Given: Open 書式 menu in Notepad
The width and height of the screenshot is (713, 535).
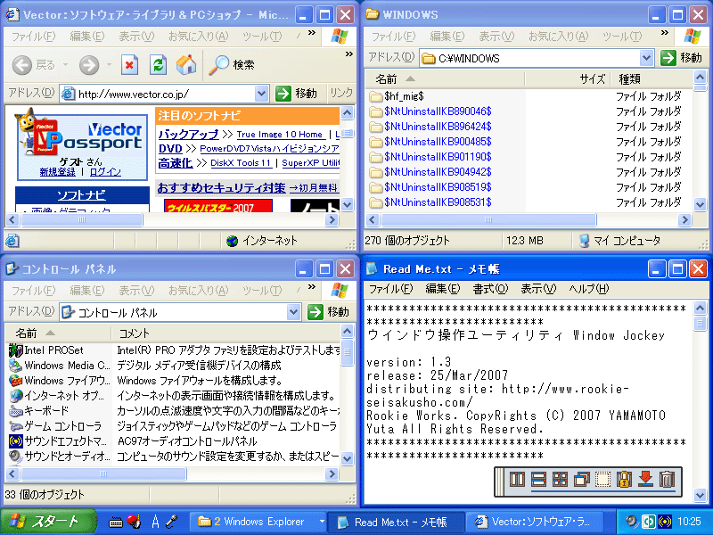Looking at the screenshot, I should (490, 289).
